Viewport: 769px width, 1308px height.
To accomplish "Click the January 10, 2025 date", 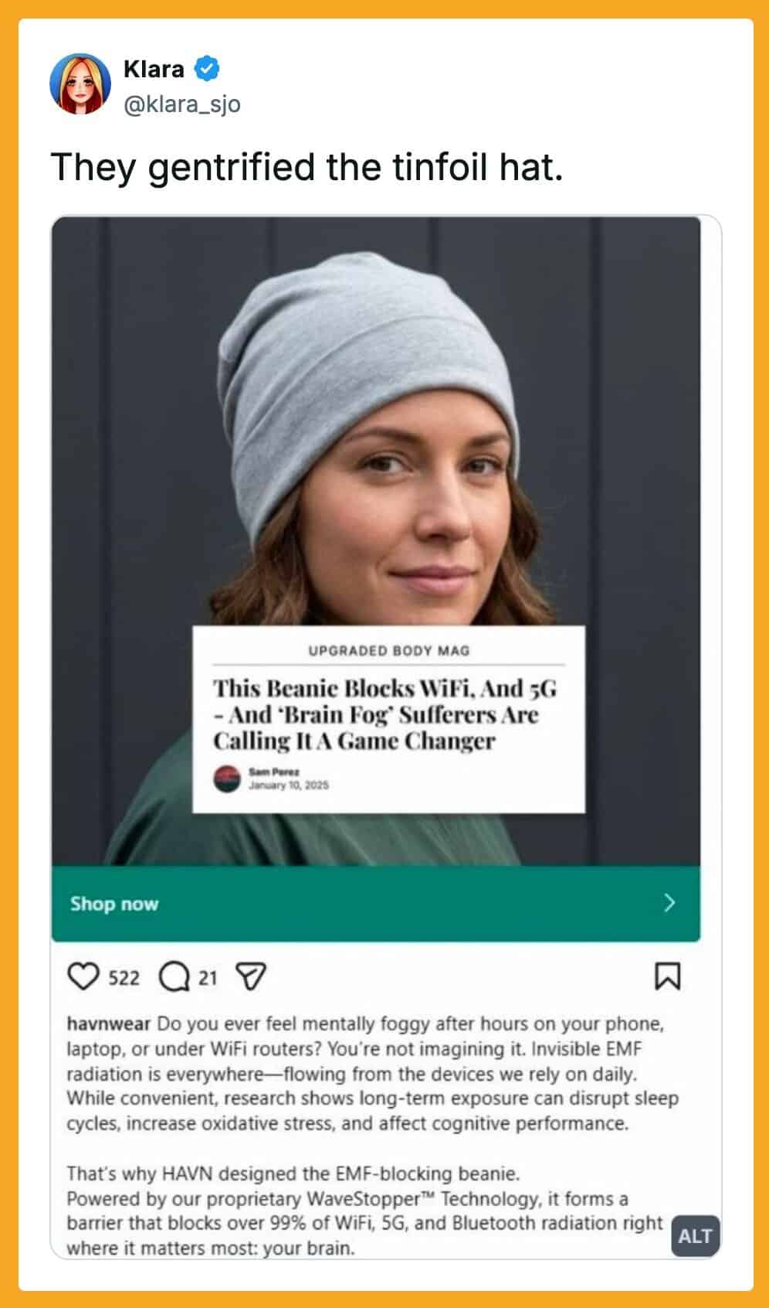I will click(x=288, y=785).
